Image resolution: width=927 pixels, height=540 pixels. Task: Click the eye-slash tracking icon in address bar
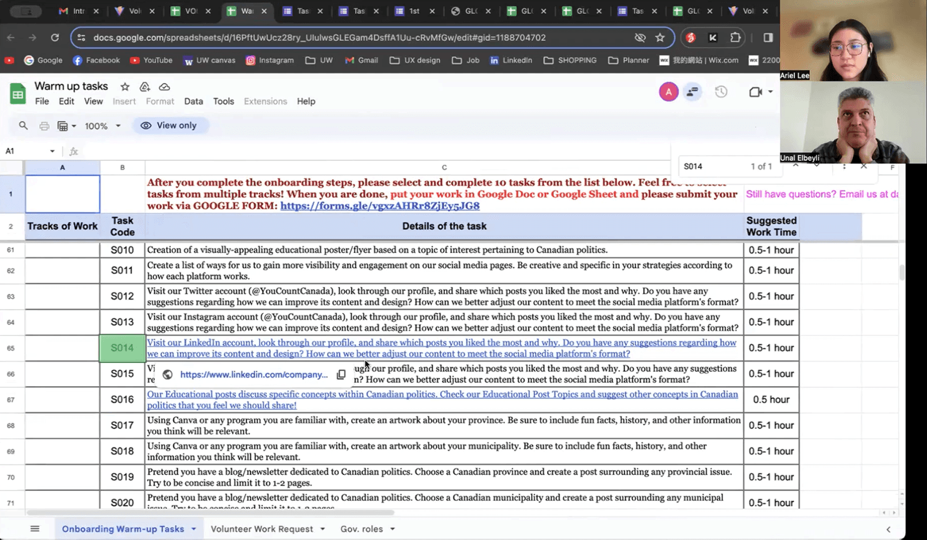coord(640,37)
